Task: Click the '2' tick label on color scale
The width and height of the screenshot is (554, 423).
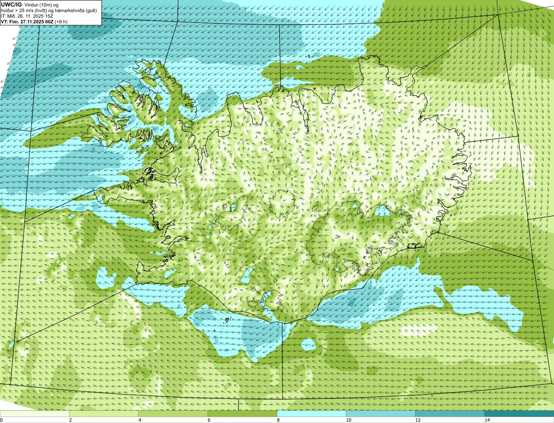Action: [x=70, y=420]
